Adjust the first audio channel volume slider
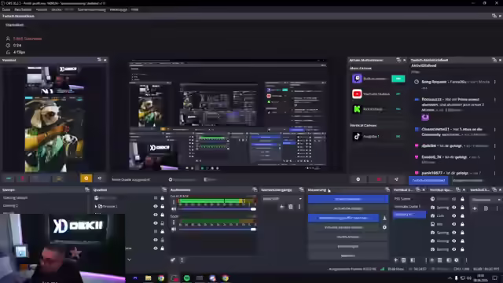This screenshot has width=503, height=283. click(x=217, y=209)
